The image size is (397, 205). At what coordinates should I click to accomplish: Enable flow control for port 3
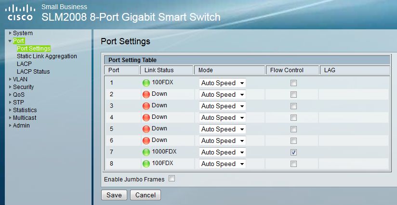pos(293,106)
